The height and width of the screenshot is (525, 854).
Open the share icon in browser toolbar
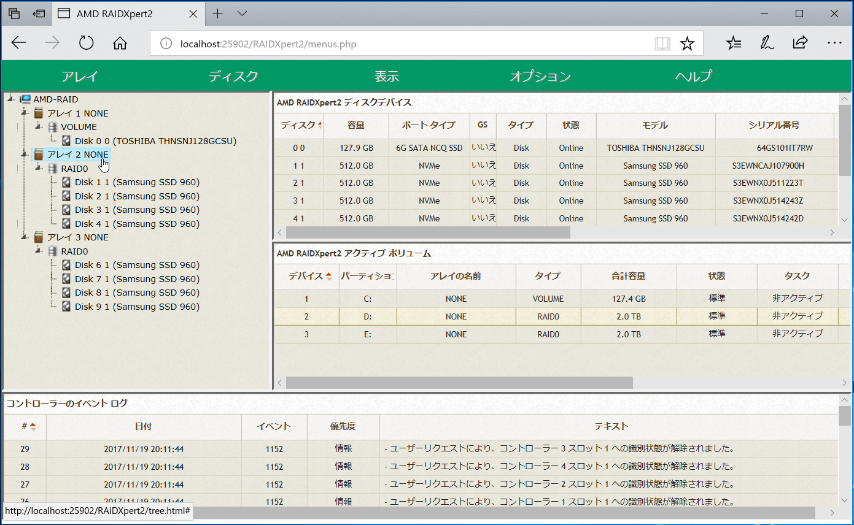point(800,42)
